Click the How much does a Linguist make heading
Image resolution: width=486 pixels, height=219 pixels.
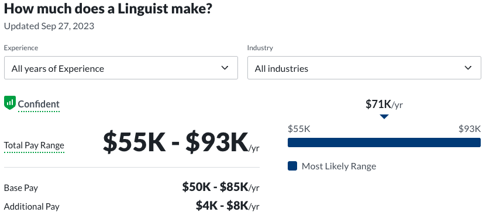click(x=108, y=9)
